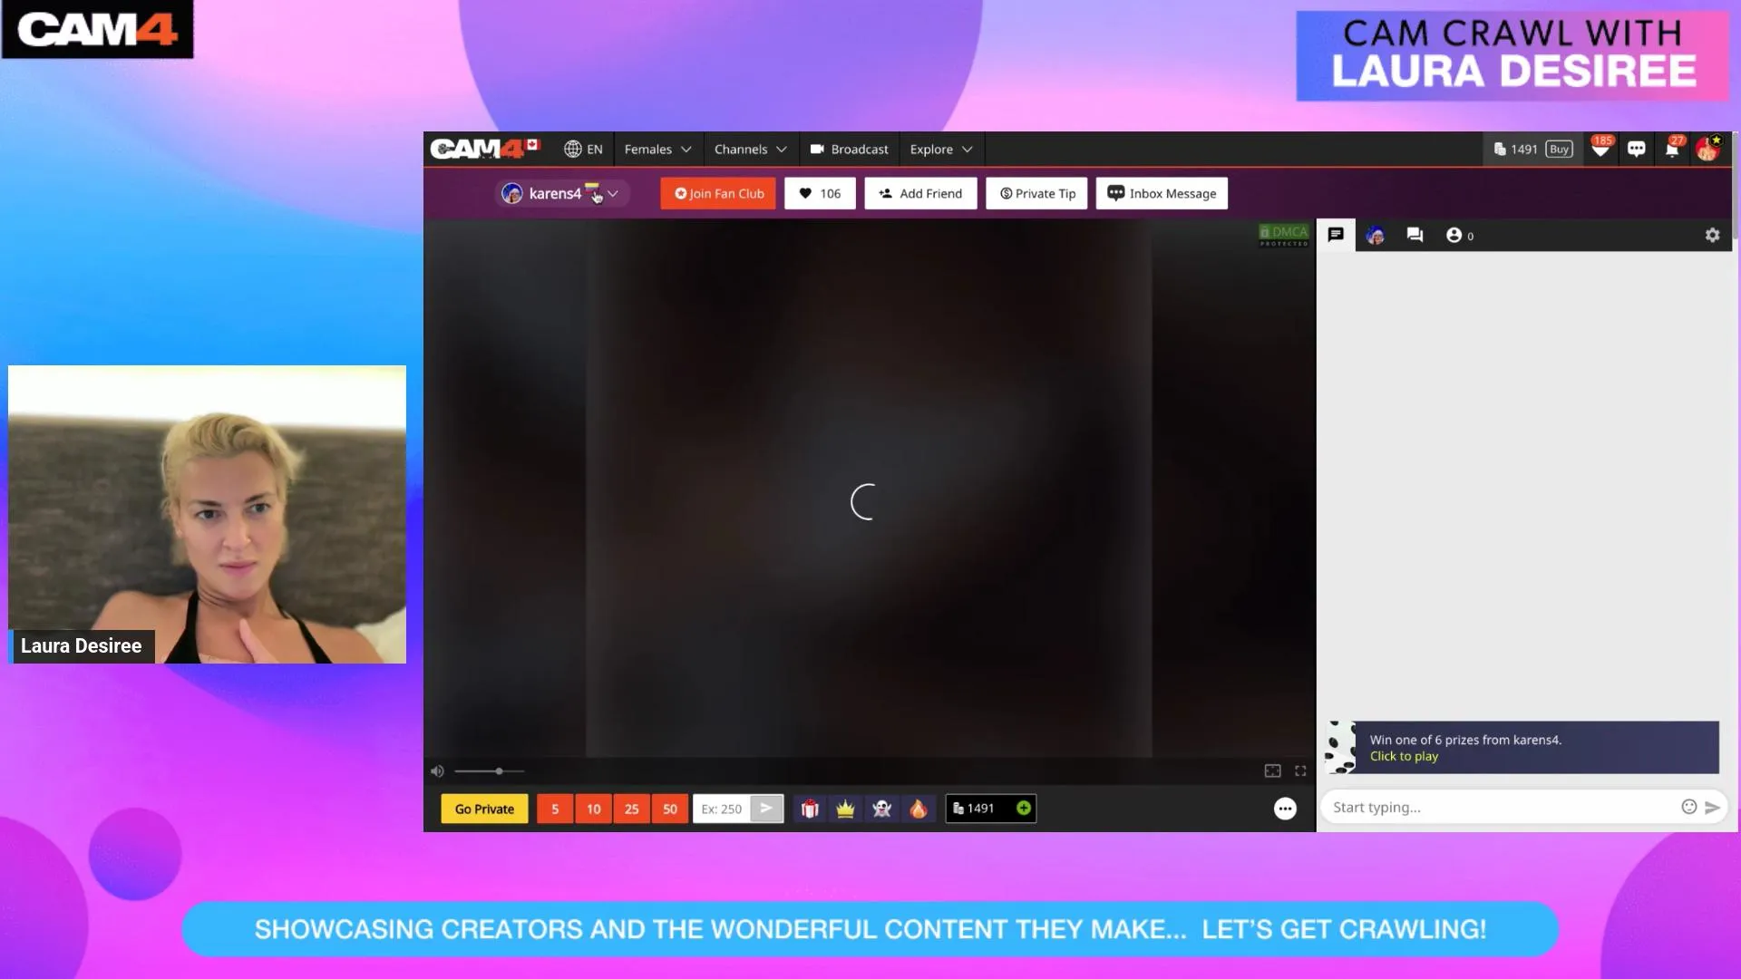Select the crown tip icon
The height and width of the screenshot is (979, 1741).
pyautogui.click(x=845, y=809)
